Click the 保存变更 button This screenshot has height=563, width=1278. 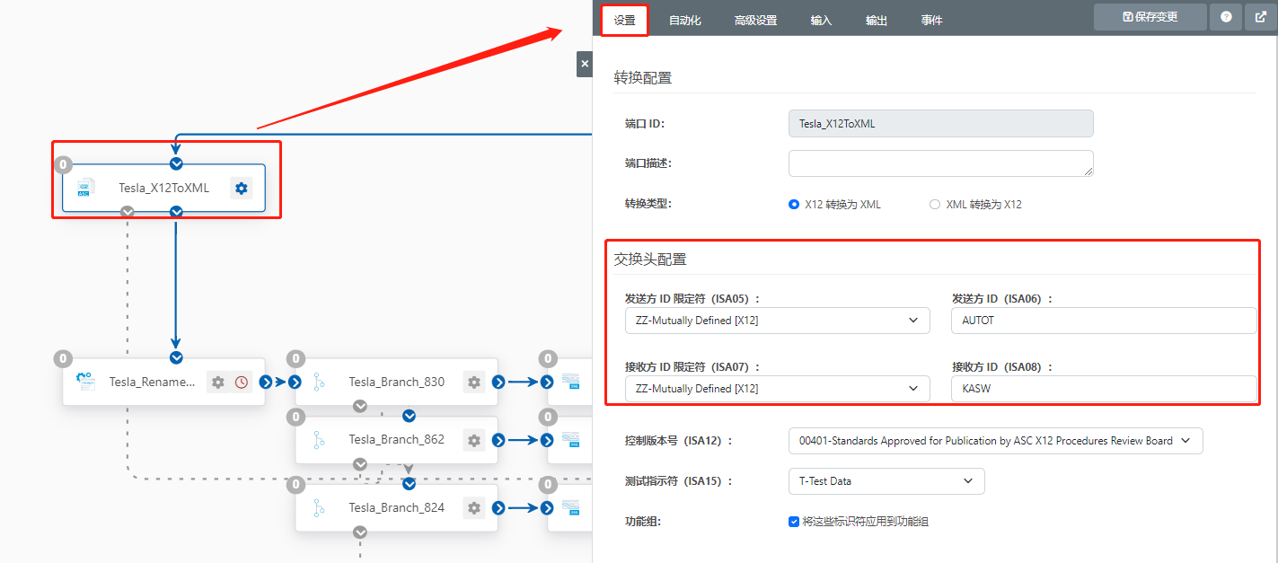point(1150,17)
